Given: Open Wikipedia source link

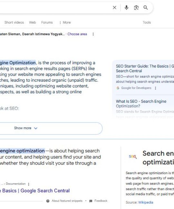Looking at the screenshot, I should pyautogui.click(x=146, y=202).
